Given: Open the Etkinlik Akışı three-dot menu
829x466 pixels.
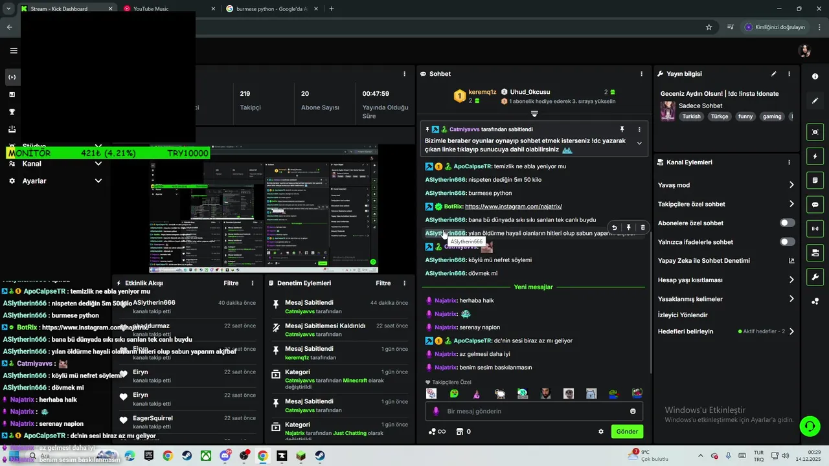Looking at the screenshot, I should tap(253, 283).
